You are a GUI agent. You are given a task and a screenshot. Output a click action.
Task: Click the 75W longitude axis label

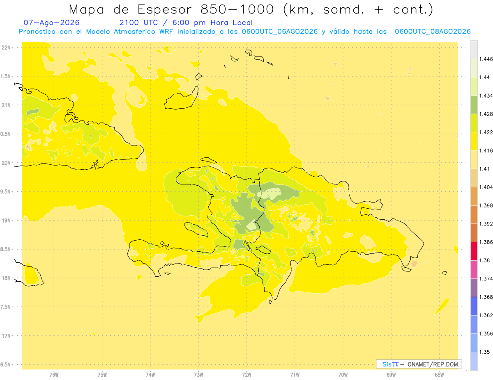point(102,374)
